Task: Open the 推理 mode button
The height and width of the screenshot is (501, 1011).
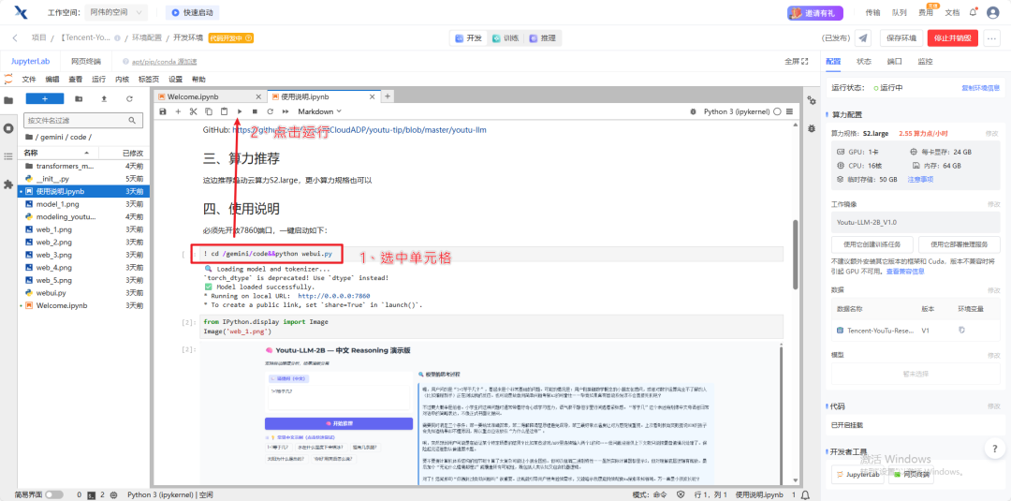Action: click(543, 38)
